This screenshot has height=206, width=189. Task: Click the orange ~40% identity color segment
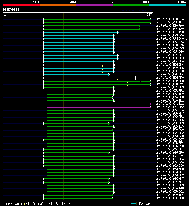pos(58,5)
